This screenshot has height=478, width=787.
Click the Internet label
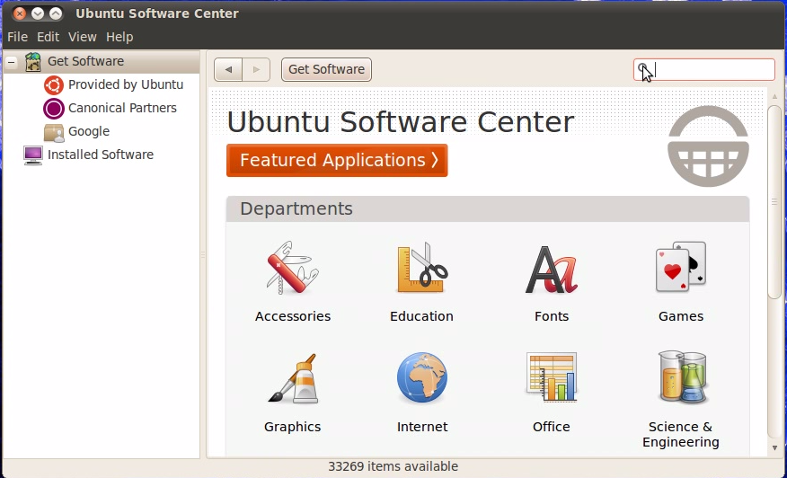coord(421,427)
